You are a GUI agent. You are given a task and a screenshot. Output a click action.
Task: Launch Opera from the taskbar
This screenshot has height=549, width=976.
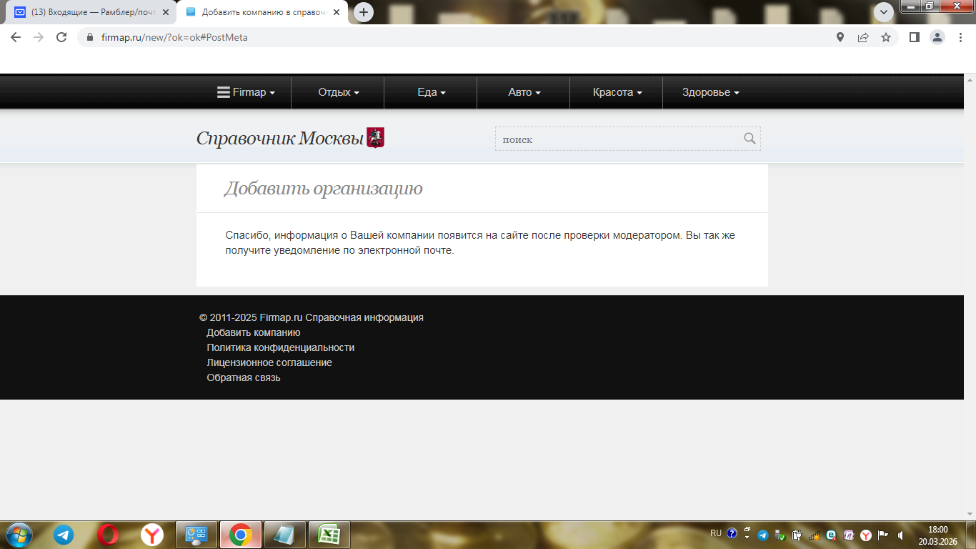click(108, 535)
